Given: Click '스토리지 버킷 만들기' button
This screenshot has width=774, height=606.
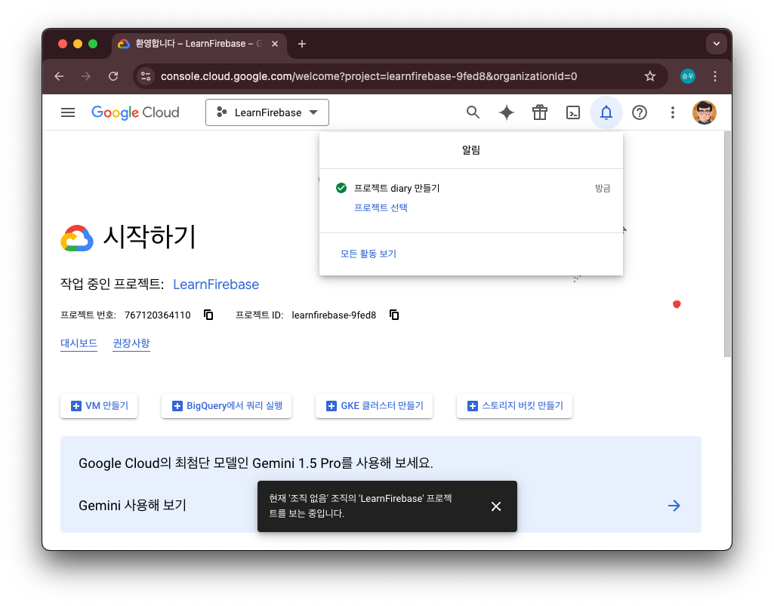Looking at the screenshot, I should pos(514,406).
